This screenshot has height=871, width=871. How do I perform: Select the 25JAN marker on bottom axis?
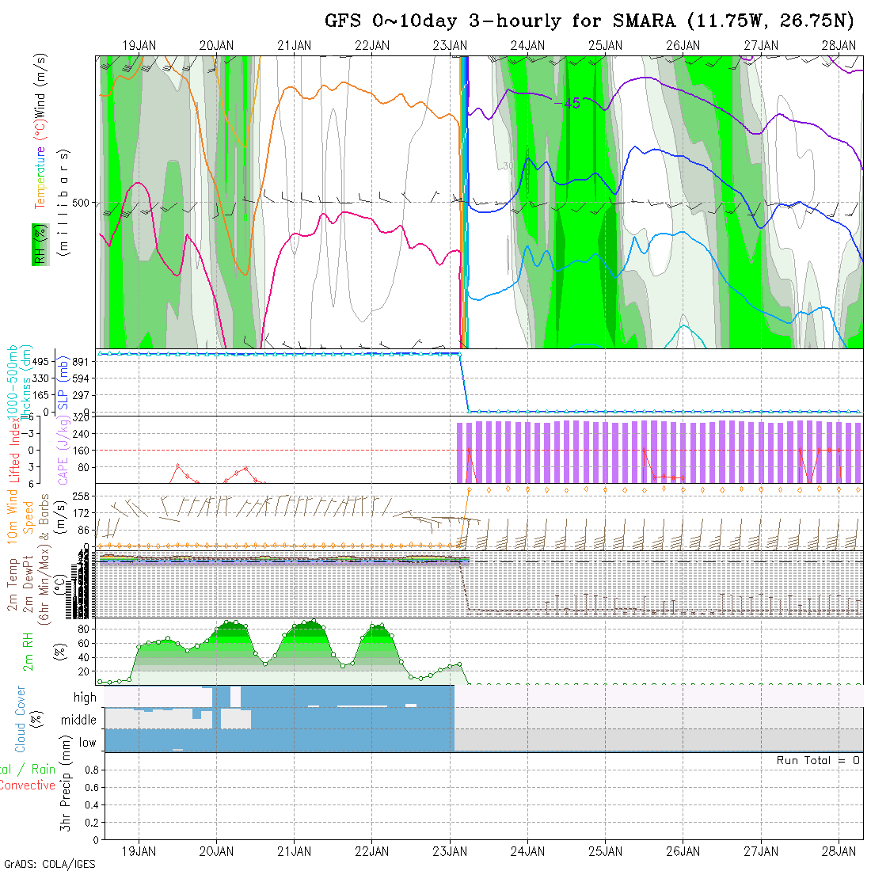tap(605, 851)
